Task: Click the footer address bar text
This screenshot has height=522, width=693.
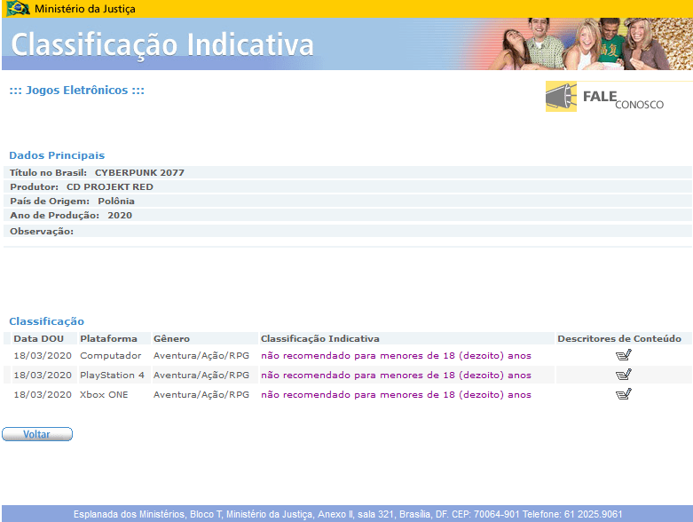Action: [347, 514]
